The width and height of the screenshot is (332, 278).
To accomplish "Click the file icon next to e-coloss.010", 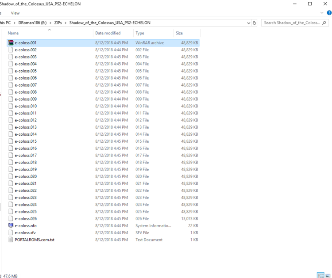I will [11, 106].
